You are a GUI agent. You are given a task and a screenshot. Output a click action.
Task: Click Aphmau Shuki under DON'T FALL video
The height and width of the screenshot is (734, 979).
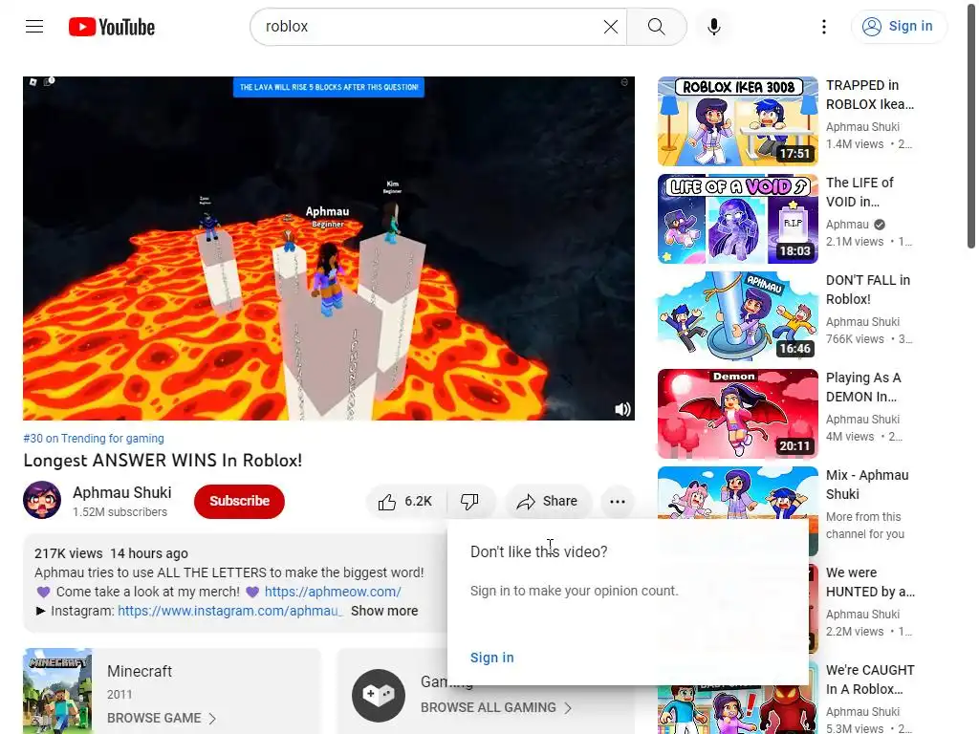862,321
